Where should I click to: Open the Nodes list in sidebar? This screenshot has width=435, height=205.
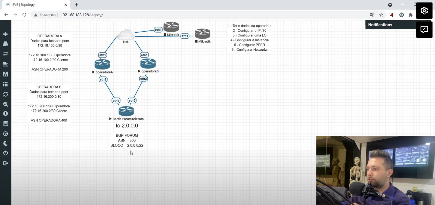tap(5, 44)
